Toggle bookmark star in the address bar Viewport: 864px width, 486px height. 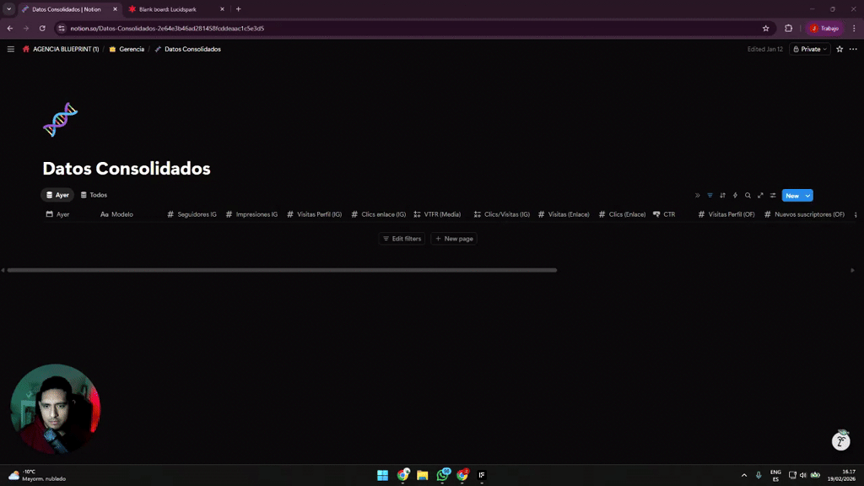766,28
